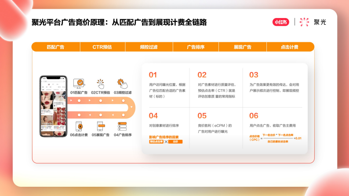This screenshot has height=196, width=349.
Task: Click the orange number 02
Action: click(202, 75)
